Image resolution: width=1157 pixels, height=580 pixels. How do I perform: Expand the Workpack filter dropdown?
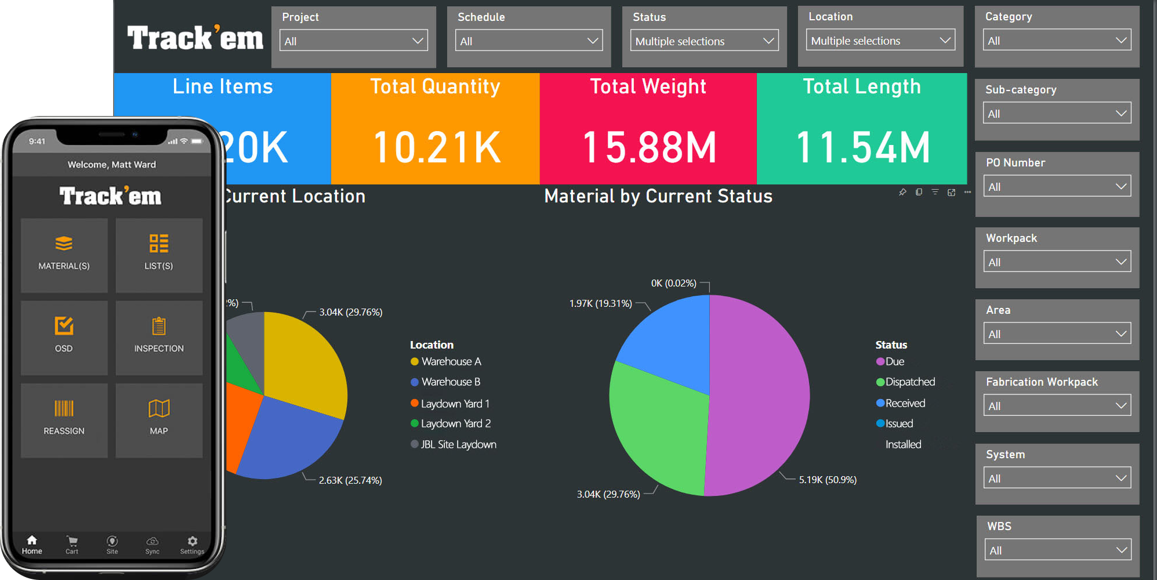tap(1057, 262)
